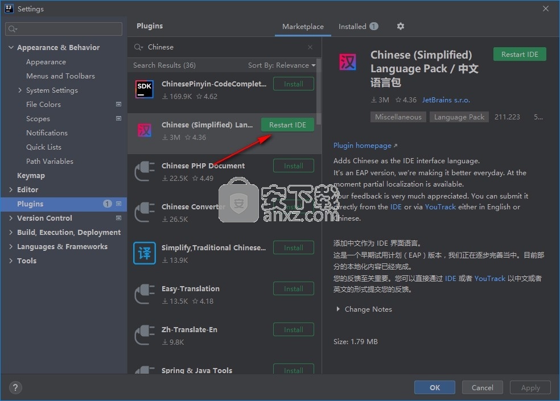Click the Easy-Translation plug icon
Image resolution: width=560 pixels, height=401 pixels.
tap(145, 294)
